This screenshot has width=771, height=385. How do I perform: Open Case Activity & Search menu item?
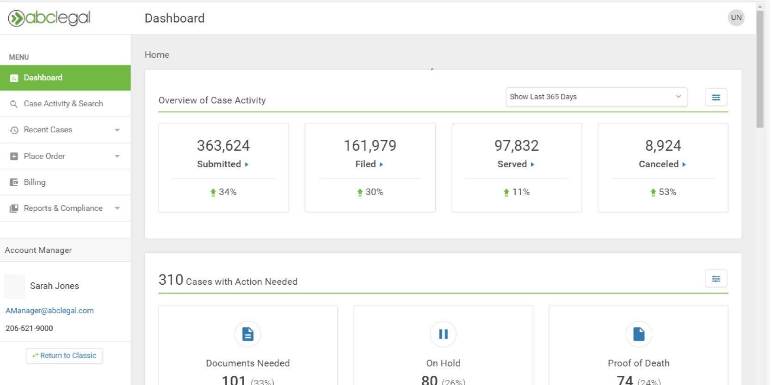(x=63, y=104)
